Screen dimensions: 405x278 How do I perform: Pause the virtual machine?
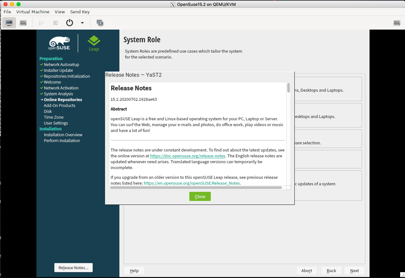coord(56,23)
